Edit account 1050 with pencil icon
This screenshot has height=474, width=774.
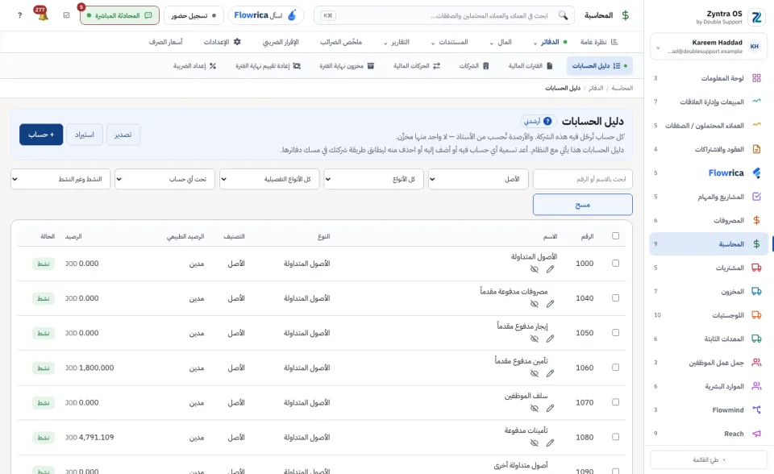[550, 339]
